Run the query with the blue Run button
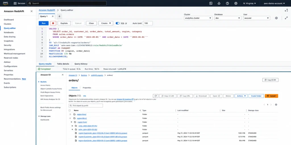This screenshot has height=145, width=291. (x=43, y=23)
